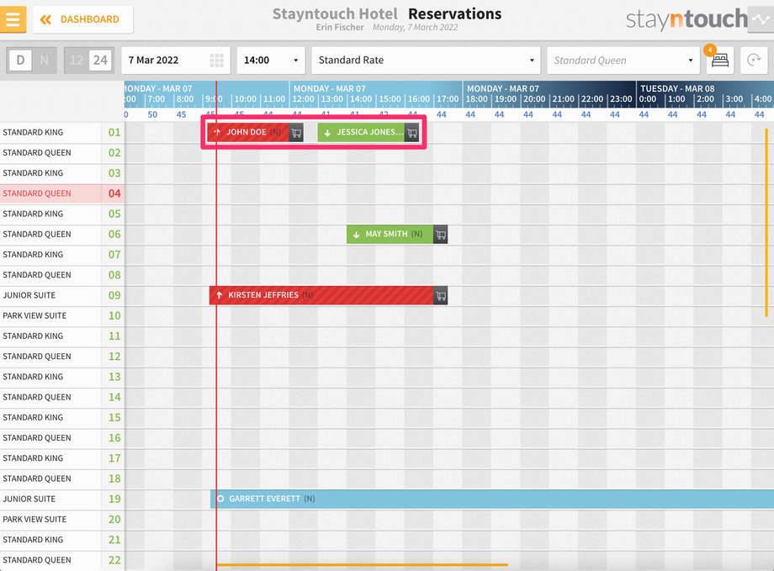Click the cart icon on John Doe reservation

pos(296,133)
